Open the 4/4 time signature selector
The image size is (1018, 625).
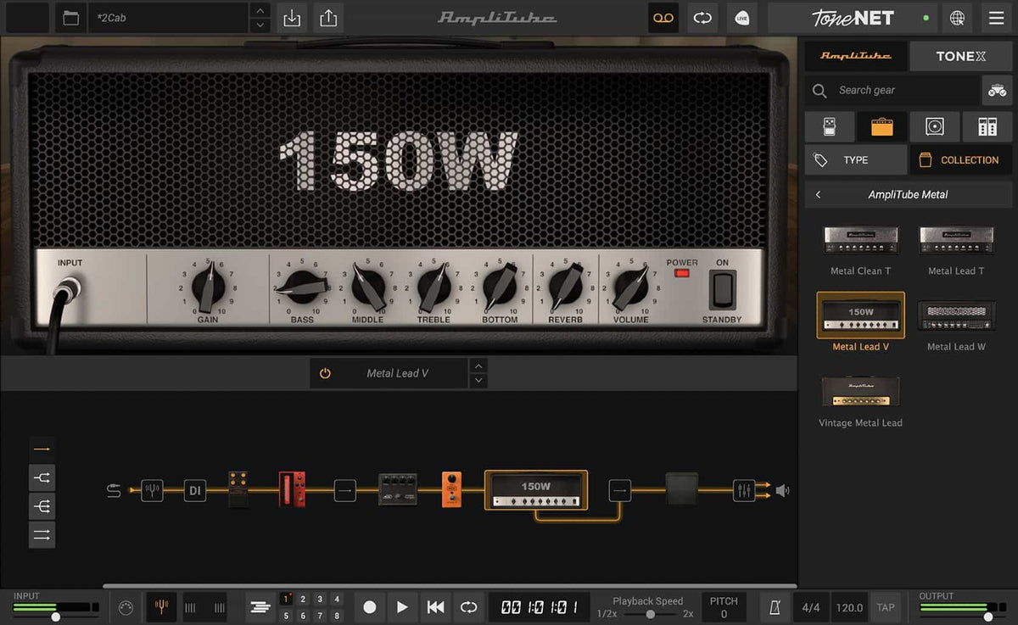pos(811,607)
